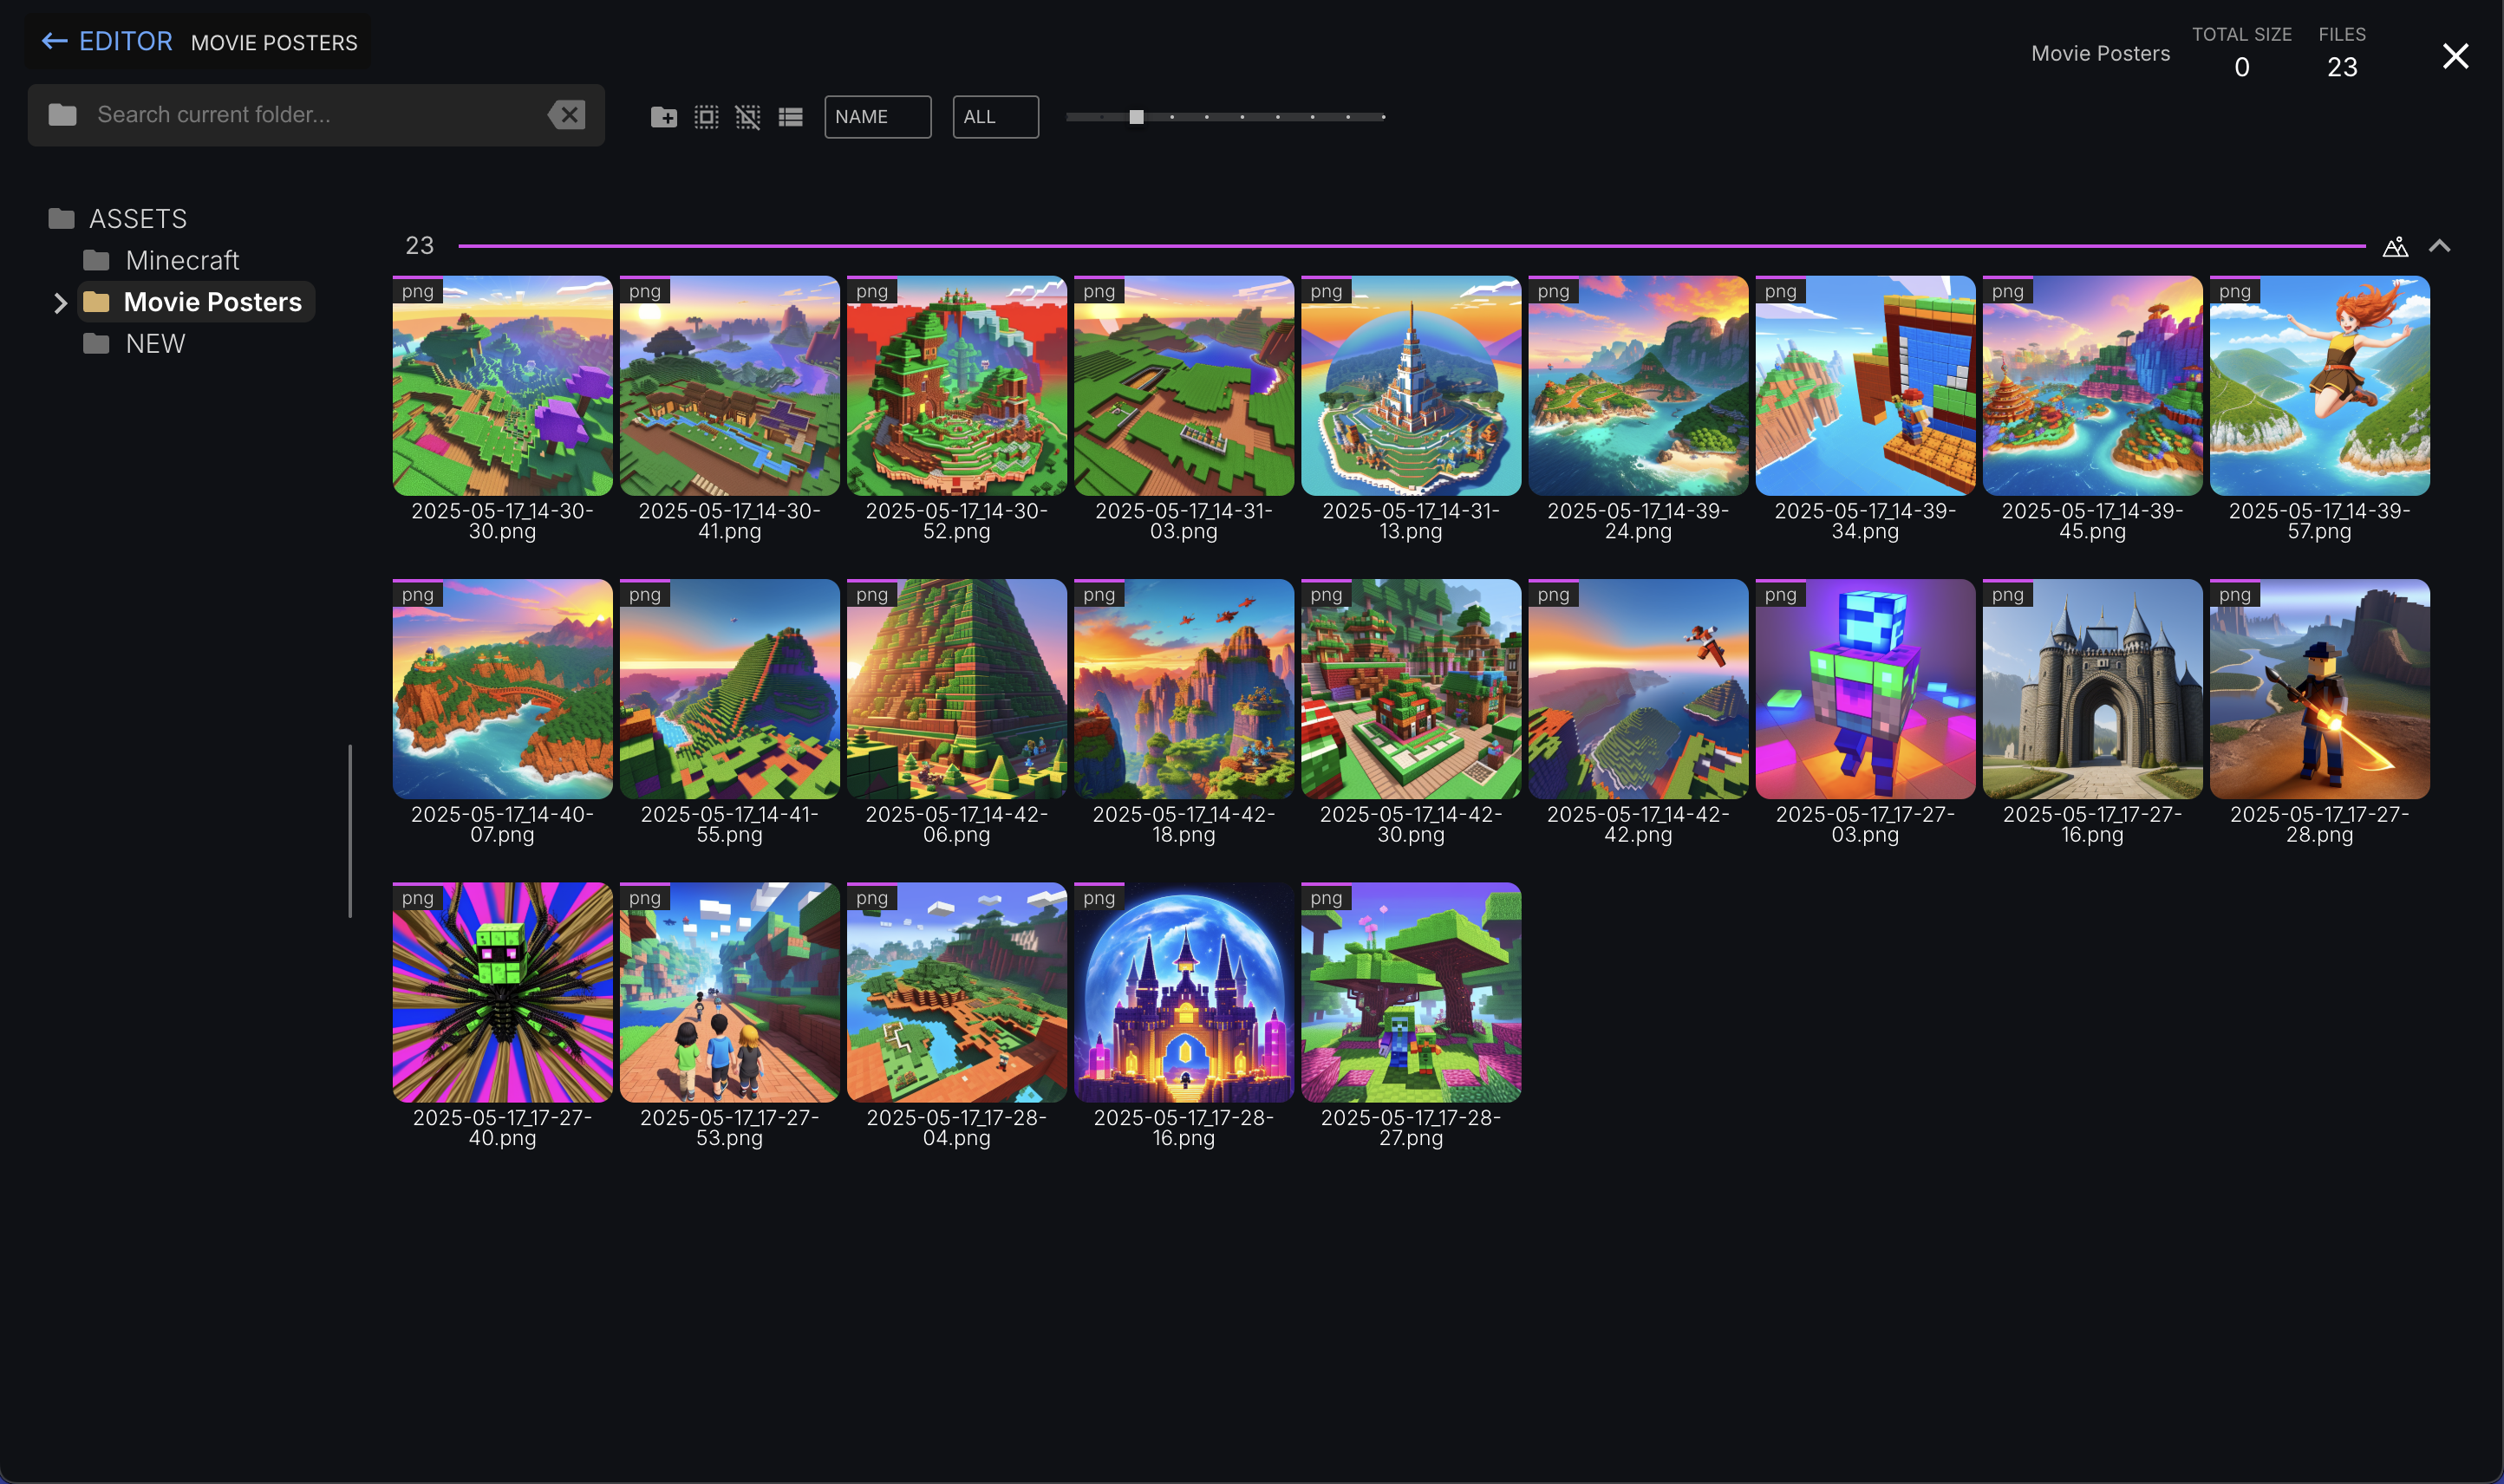Select the pyramid image 2025-05-17_14-42-06.png
The height and width of the screenshot is (1484, 2504).
coord(957,689)
